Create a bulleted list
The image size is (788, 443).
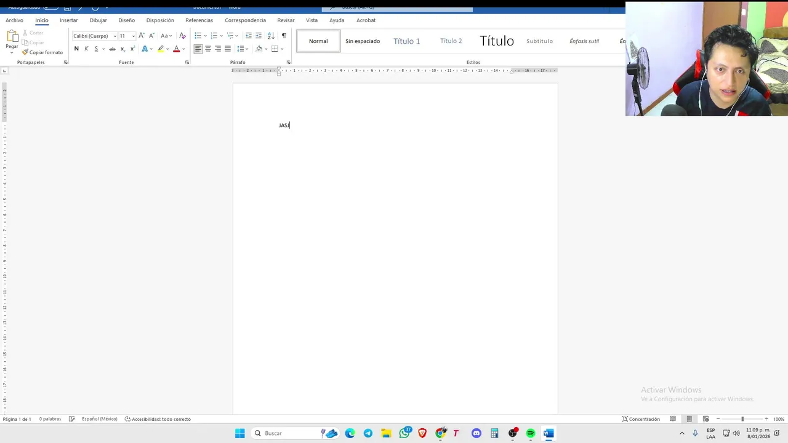point(198,36)
